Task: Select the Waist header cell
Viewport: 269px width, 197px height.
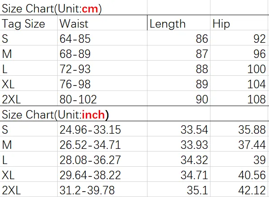Action: tap(102, 23)
